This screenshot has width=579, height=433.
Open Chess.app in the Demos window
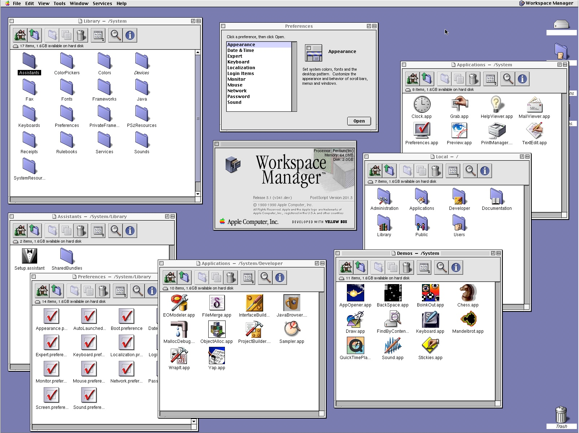coord(468,293)
